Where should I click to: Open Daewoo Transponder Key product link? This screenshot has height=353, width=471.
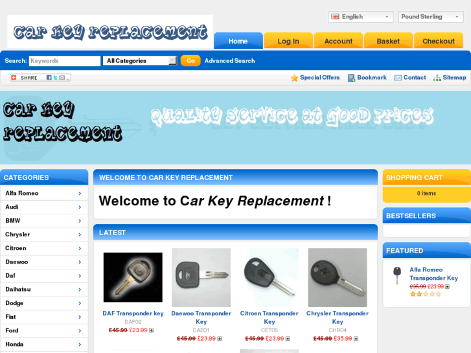click(201, 317)
